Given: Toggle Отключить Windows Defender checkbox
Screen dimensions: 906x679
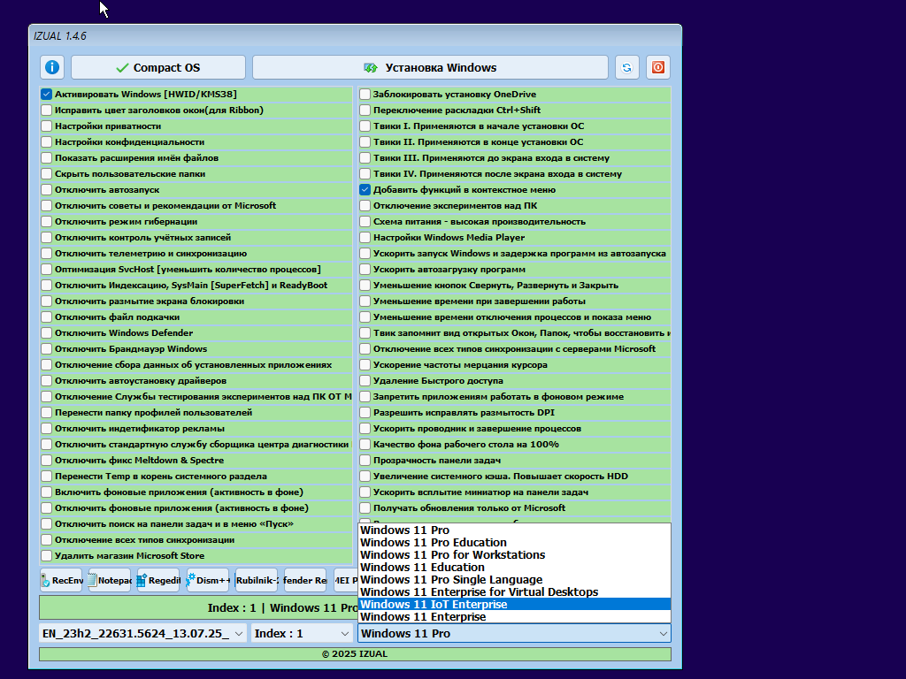Looking at the screenshot, I should coord(47,333).
